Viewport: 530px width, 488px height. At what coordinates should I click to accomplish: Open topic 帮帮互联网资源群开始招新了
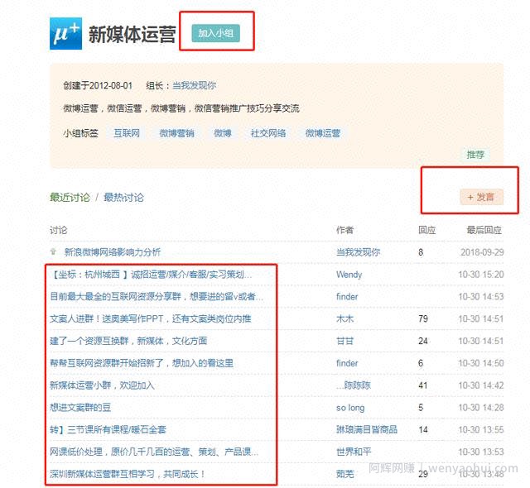(142, 363)
